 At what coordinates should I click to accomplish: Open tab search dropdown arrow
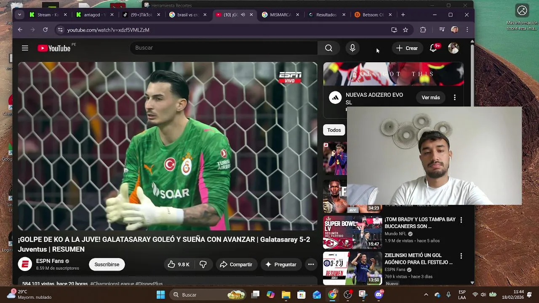point(19,15)
